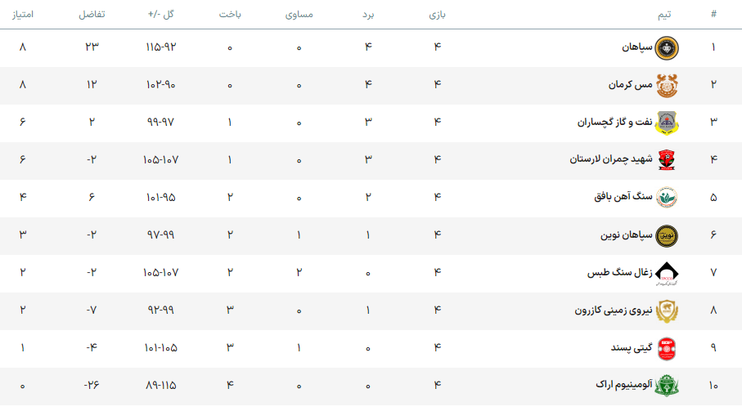Click the Sepahan Novin team logo
Viewport: 742px width, 420px height.
pos(668,235)
